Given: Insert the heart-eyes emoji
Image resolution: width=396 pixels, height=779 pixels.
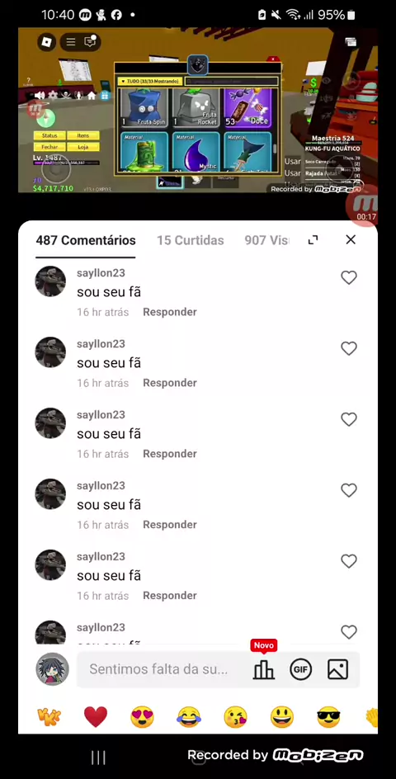Looking at the screenshot, I should click(142, 717).
